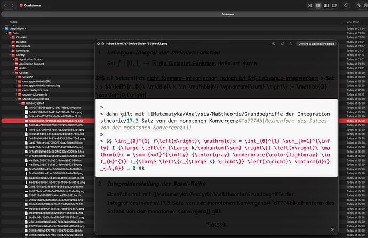Click the corner expand icon in preview
Screen dimensions: 368x238
coord(333,229)
